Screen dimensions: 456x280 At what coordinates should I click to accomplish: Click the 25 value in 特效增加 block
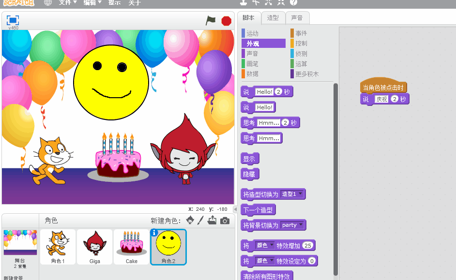[x=308, y=246]
